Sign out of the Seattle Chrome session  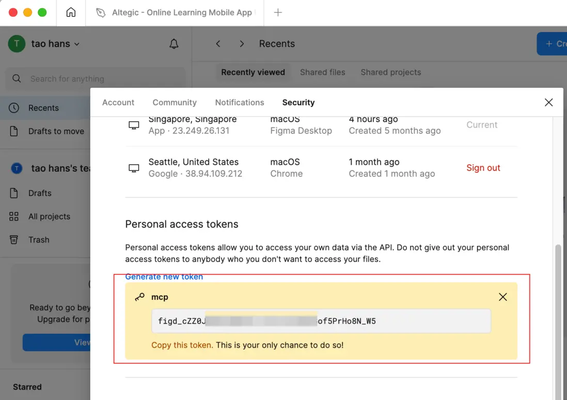coord(483,168)
